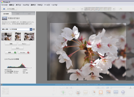This screenshot has width=134, height=97.
Task: Go to next photo using right arrow
Action: [x=114, y=9]
